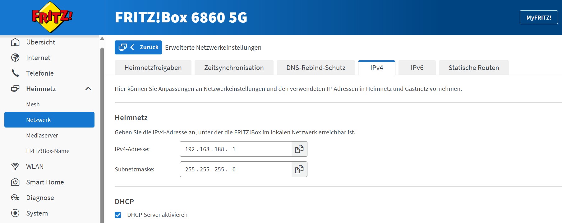Open the Statische Routen tab

pos(473,68)
